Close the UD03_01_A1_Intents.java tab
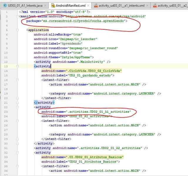 45,6
